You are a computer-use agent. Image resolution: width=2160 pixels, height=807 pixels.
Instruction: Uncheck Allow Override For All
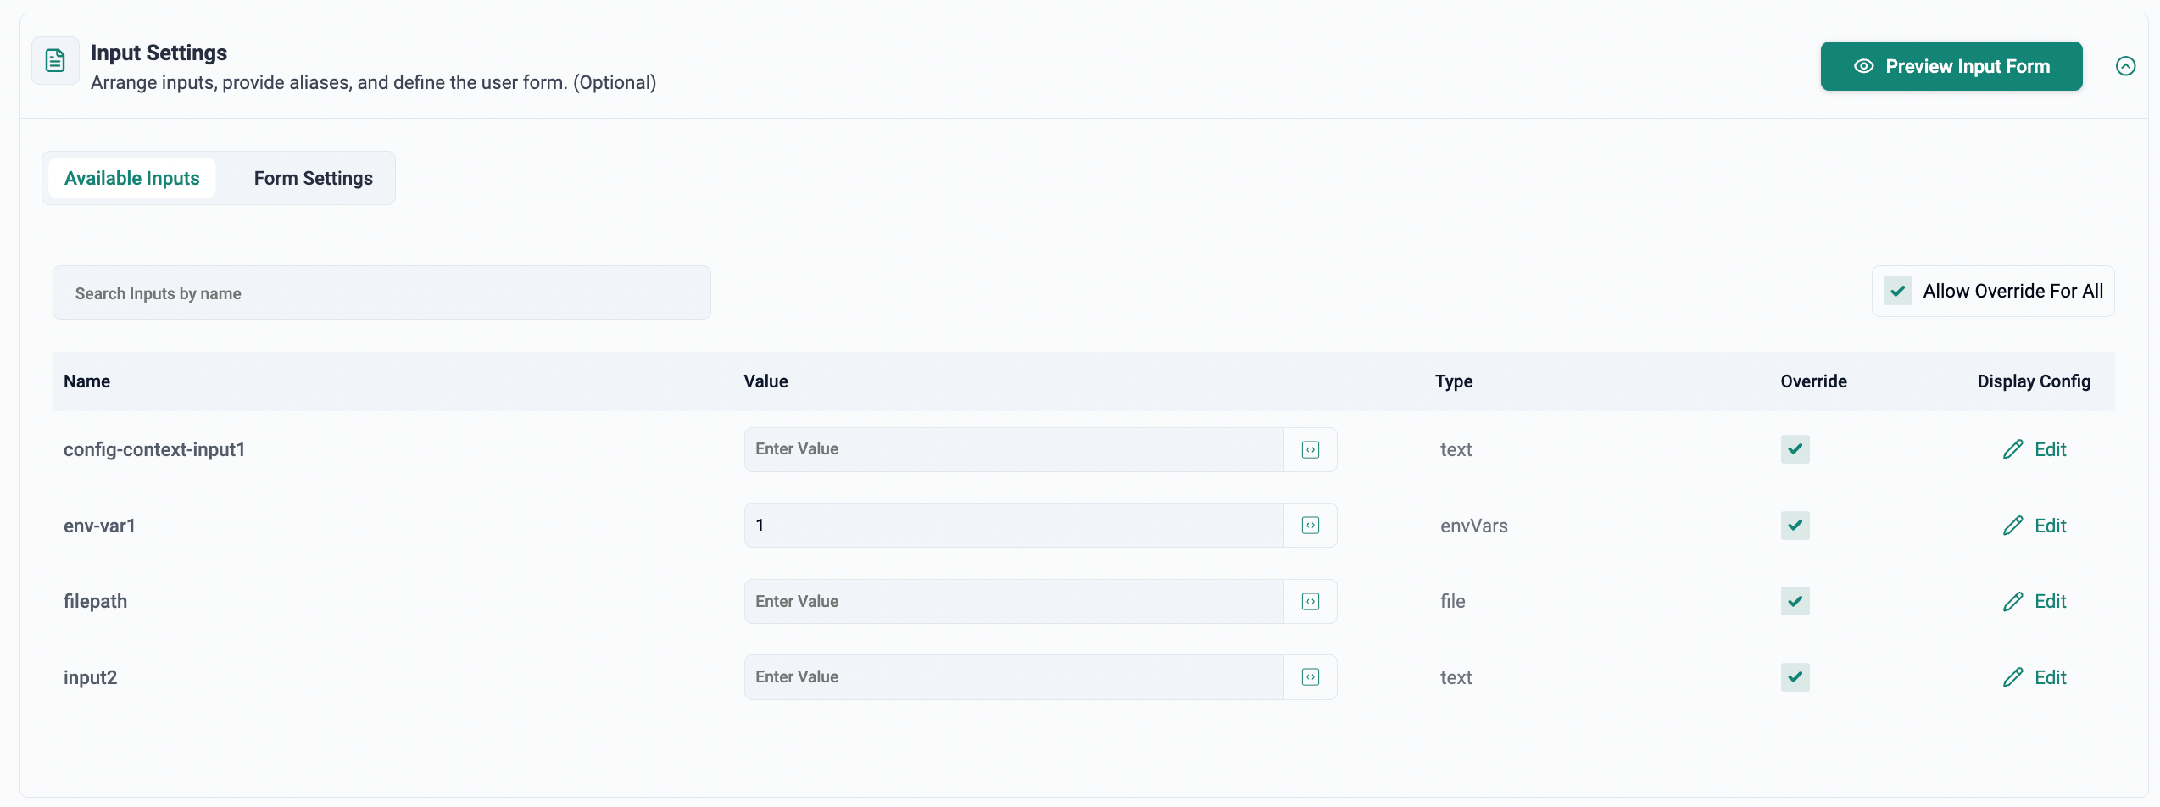(1898, 291)
